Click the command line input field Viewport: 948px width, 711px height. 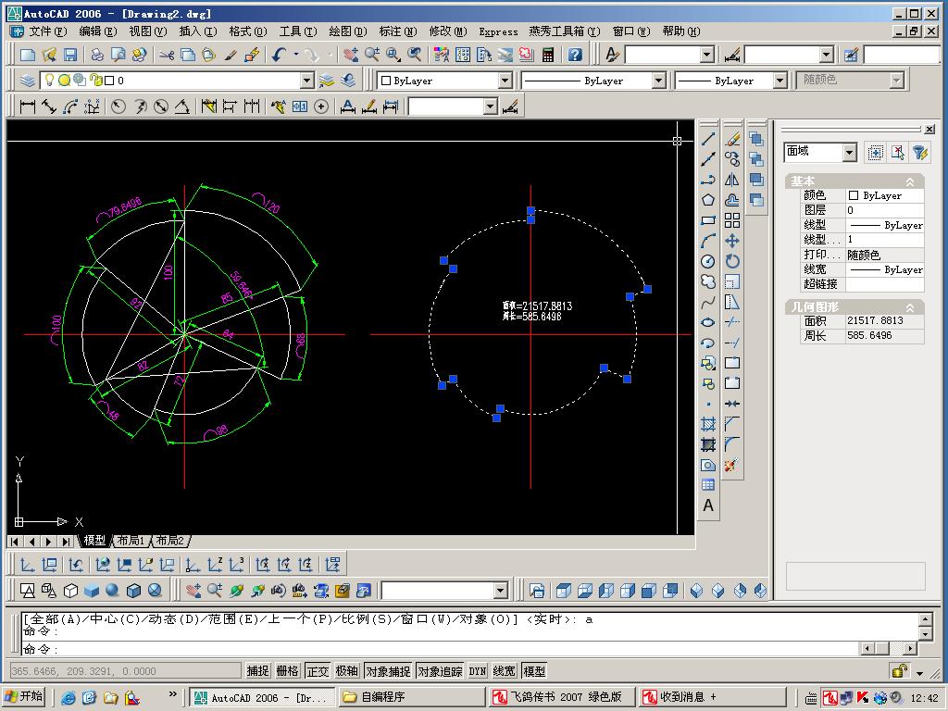coord(440,649)
